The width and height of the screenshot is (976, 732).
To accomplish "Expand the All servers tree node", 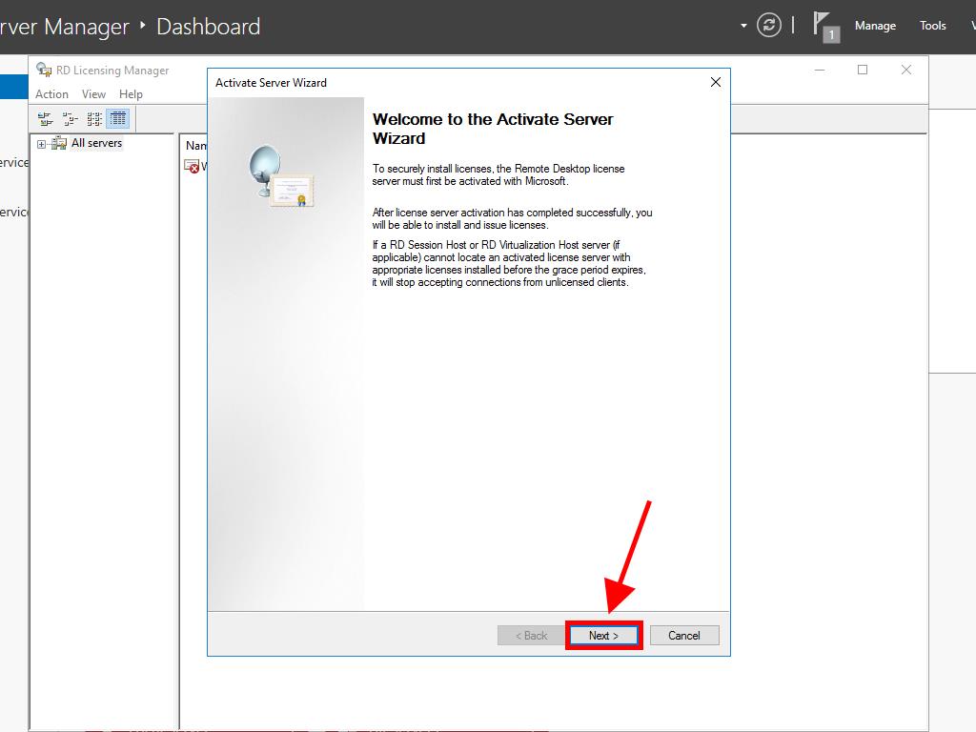I will point(42,144).
